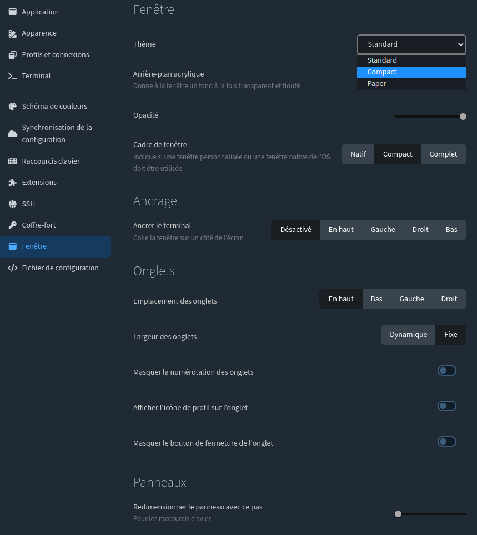477x535 pixels.
Task: Toggle Masquer le bouton de fermeture switch
Action: pos(447,442)
